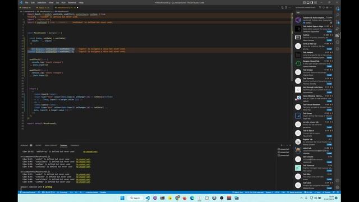Open the Search view in activity bar

[338, 15]
